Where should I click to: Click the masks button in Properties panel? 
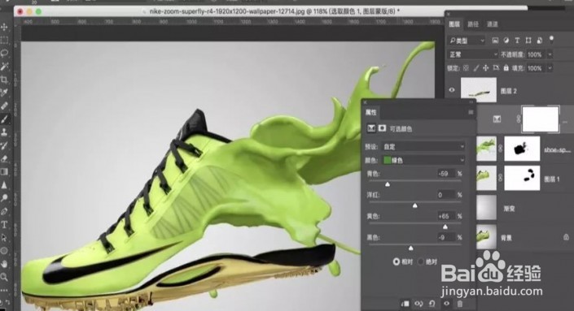382,128
